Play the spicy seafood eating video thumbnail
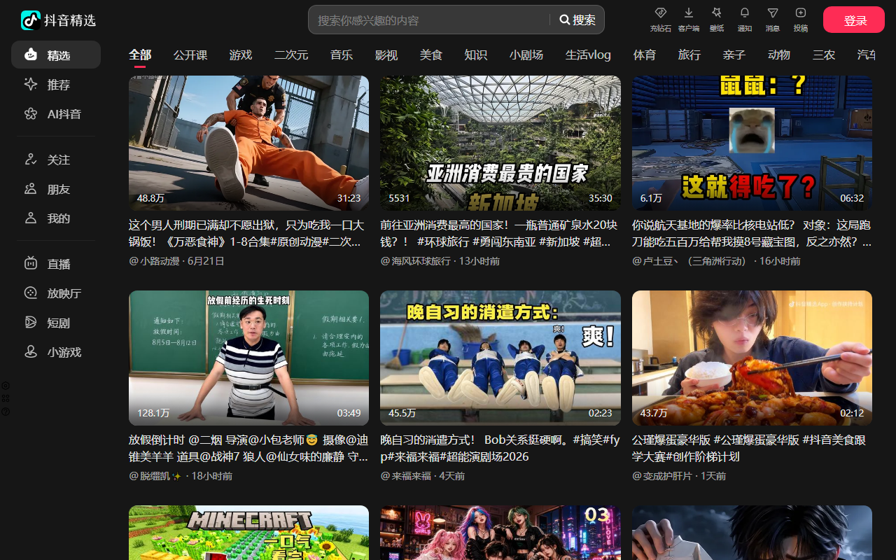The height and width of the screenshot is (560, 896). click(752, 358)
